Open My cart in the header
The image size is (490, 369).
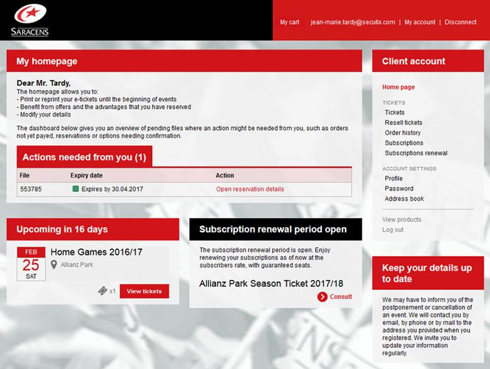(289, 22)
